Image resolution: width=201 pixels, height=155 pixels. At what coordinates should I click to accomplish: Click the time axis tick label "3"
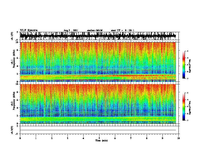pos(68,138)
